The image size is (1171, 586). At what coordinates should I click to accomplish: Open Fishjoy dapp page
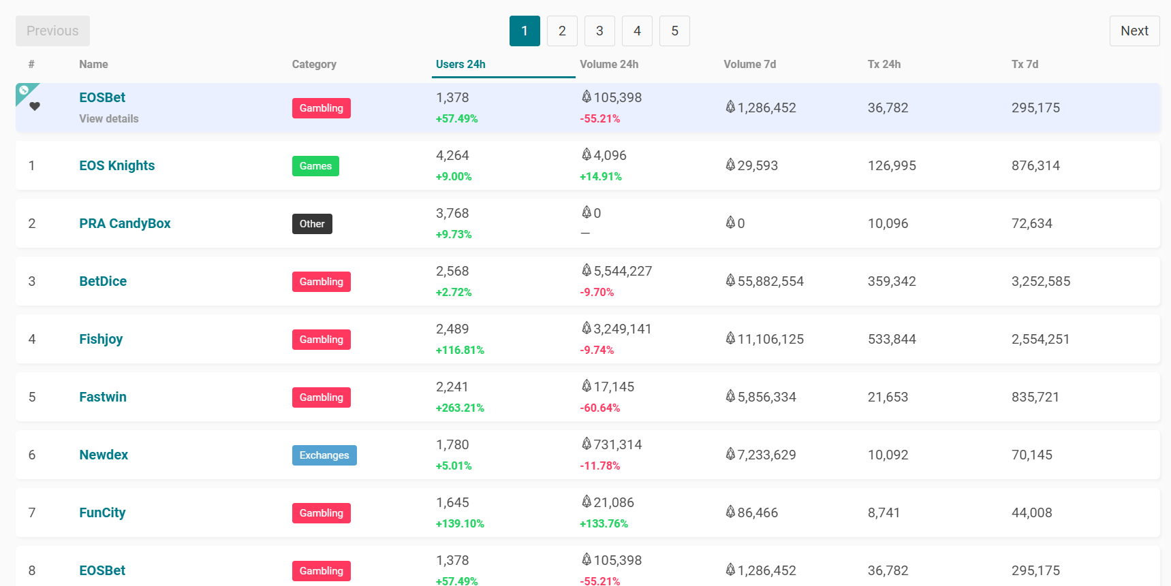[x=101, y=339]
